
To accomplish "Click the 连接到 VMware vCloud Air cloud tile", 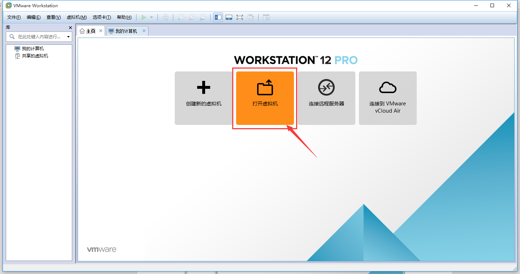I will click(387, 98).
